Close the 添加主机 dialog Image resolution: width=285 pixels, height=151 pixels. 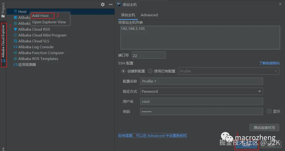point(280,4)
